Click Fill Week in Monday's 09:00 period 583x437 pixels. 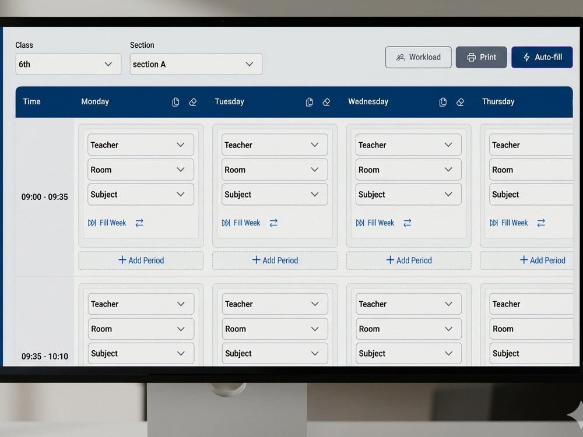point(107,223)
